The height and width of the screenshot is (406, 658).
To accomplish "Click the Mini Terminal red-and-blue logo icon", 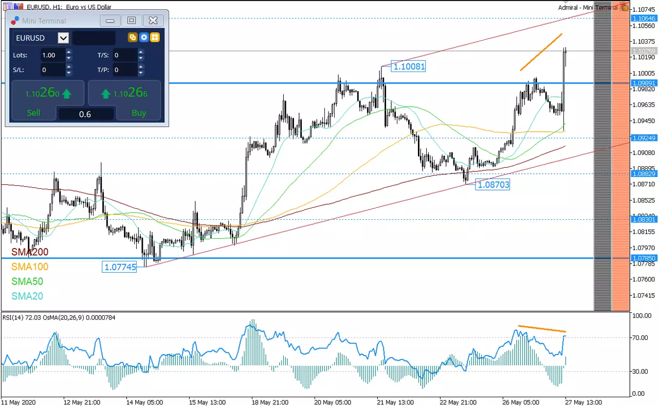I will tap(15, 21).
